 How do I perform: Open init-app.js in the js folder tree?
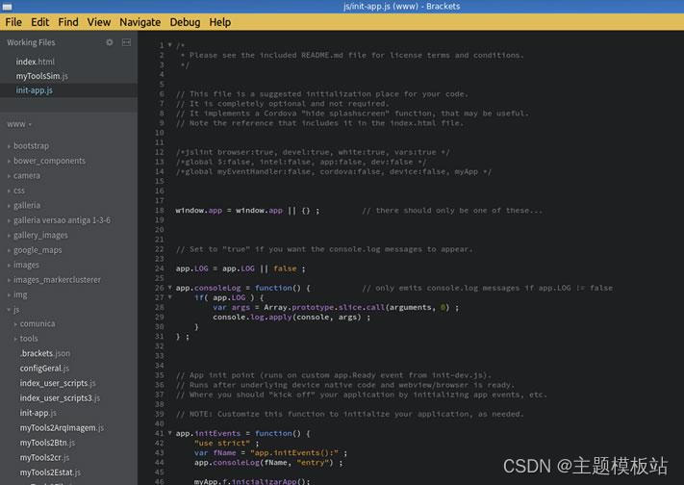(x=38, y=413)
